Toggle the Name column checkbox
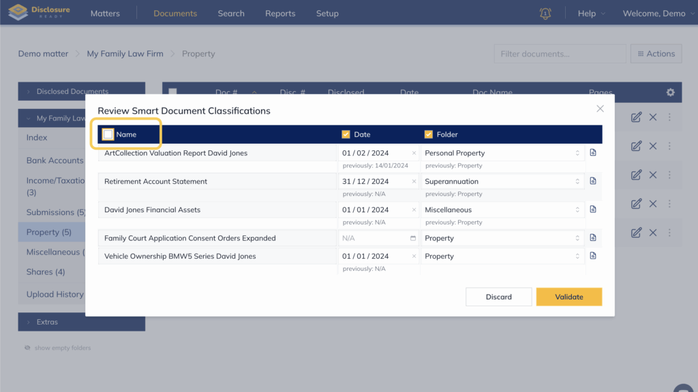This screenshot has width=698, height=392. pos(108,134)
